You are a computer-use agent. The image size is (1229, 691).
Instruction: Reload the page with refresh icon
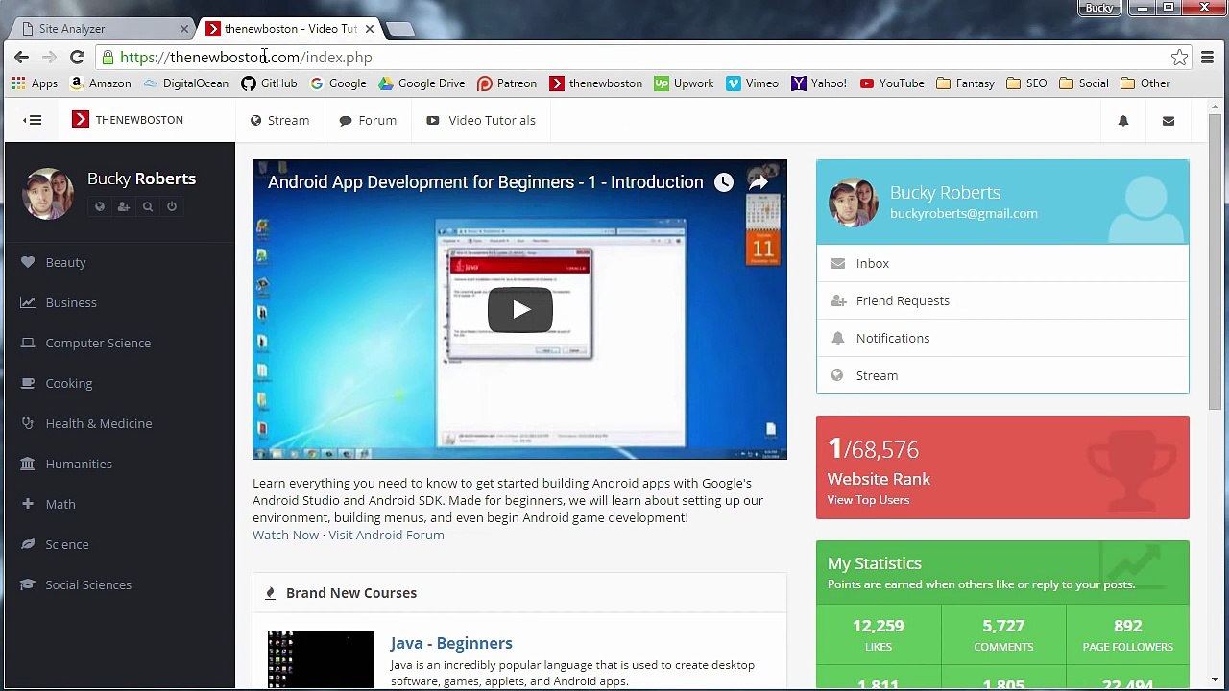click(78, 58)
